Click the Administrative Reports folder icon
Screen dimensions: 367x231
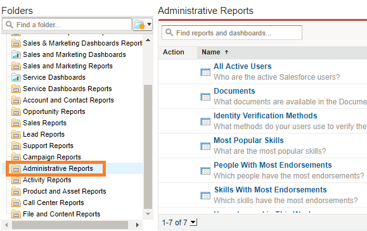click(16, 168)
